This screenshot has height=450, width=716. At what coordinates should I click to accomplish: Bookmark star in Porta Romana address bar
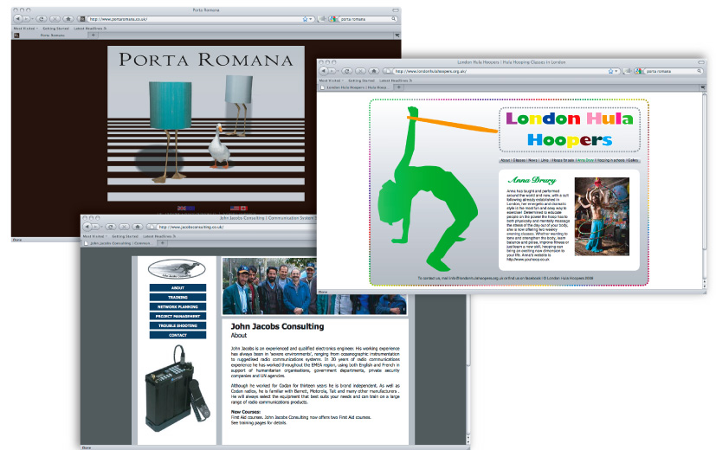(x=305, y=19)
